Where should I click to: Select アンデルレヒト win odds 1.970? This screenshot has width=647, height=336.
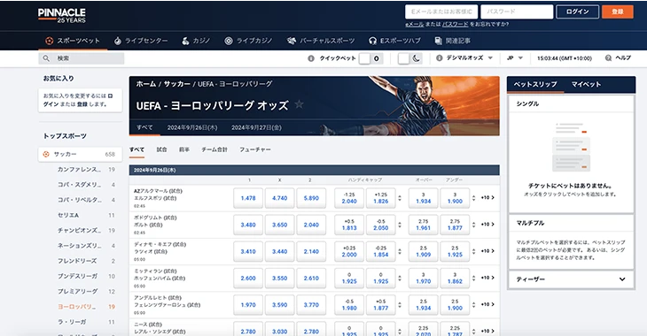248,305
